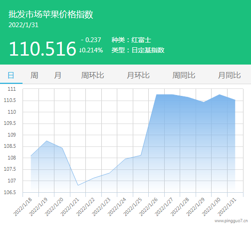Viewport: 251px width, 225px height.
Task: Open the 周同比 tab
Action: (x=184, y=75)
